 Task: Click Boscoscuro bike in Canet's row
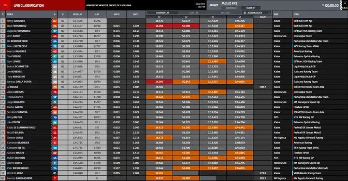280,36
